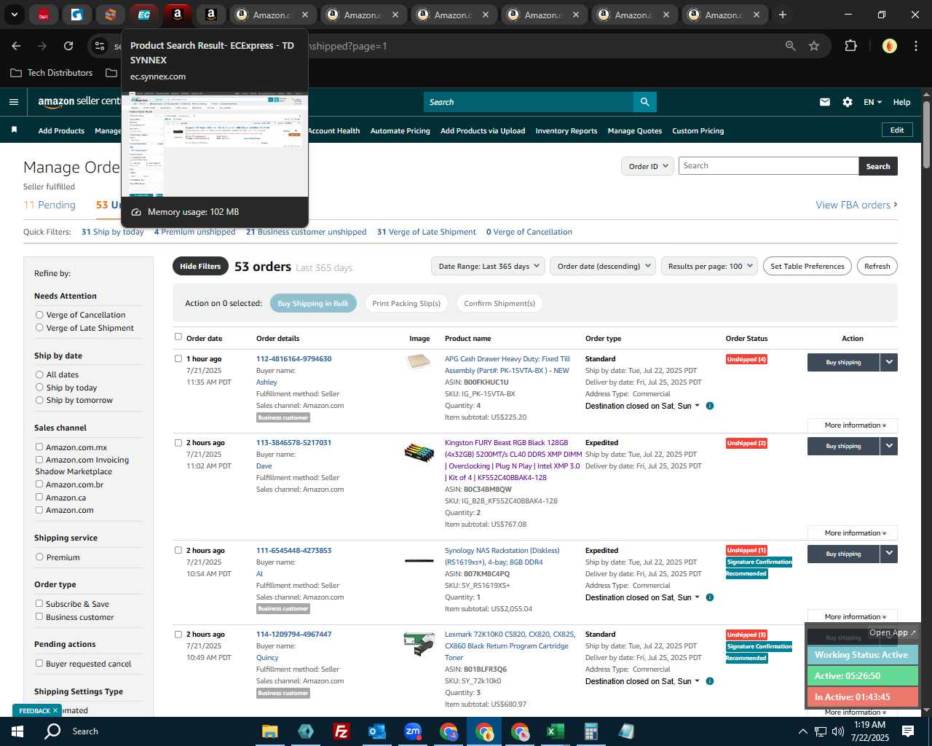Click the red In Active: 01:43:45 timer bar
932x746 pixels.
862,696
